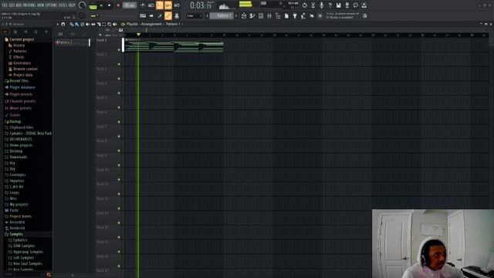Select the playlist Paint brush tool
The height and width of the screenshot is (278, 494).
coord(76,24)
